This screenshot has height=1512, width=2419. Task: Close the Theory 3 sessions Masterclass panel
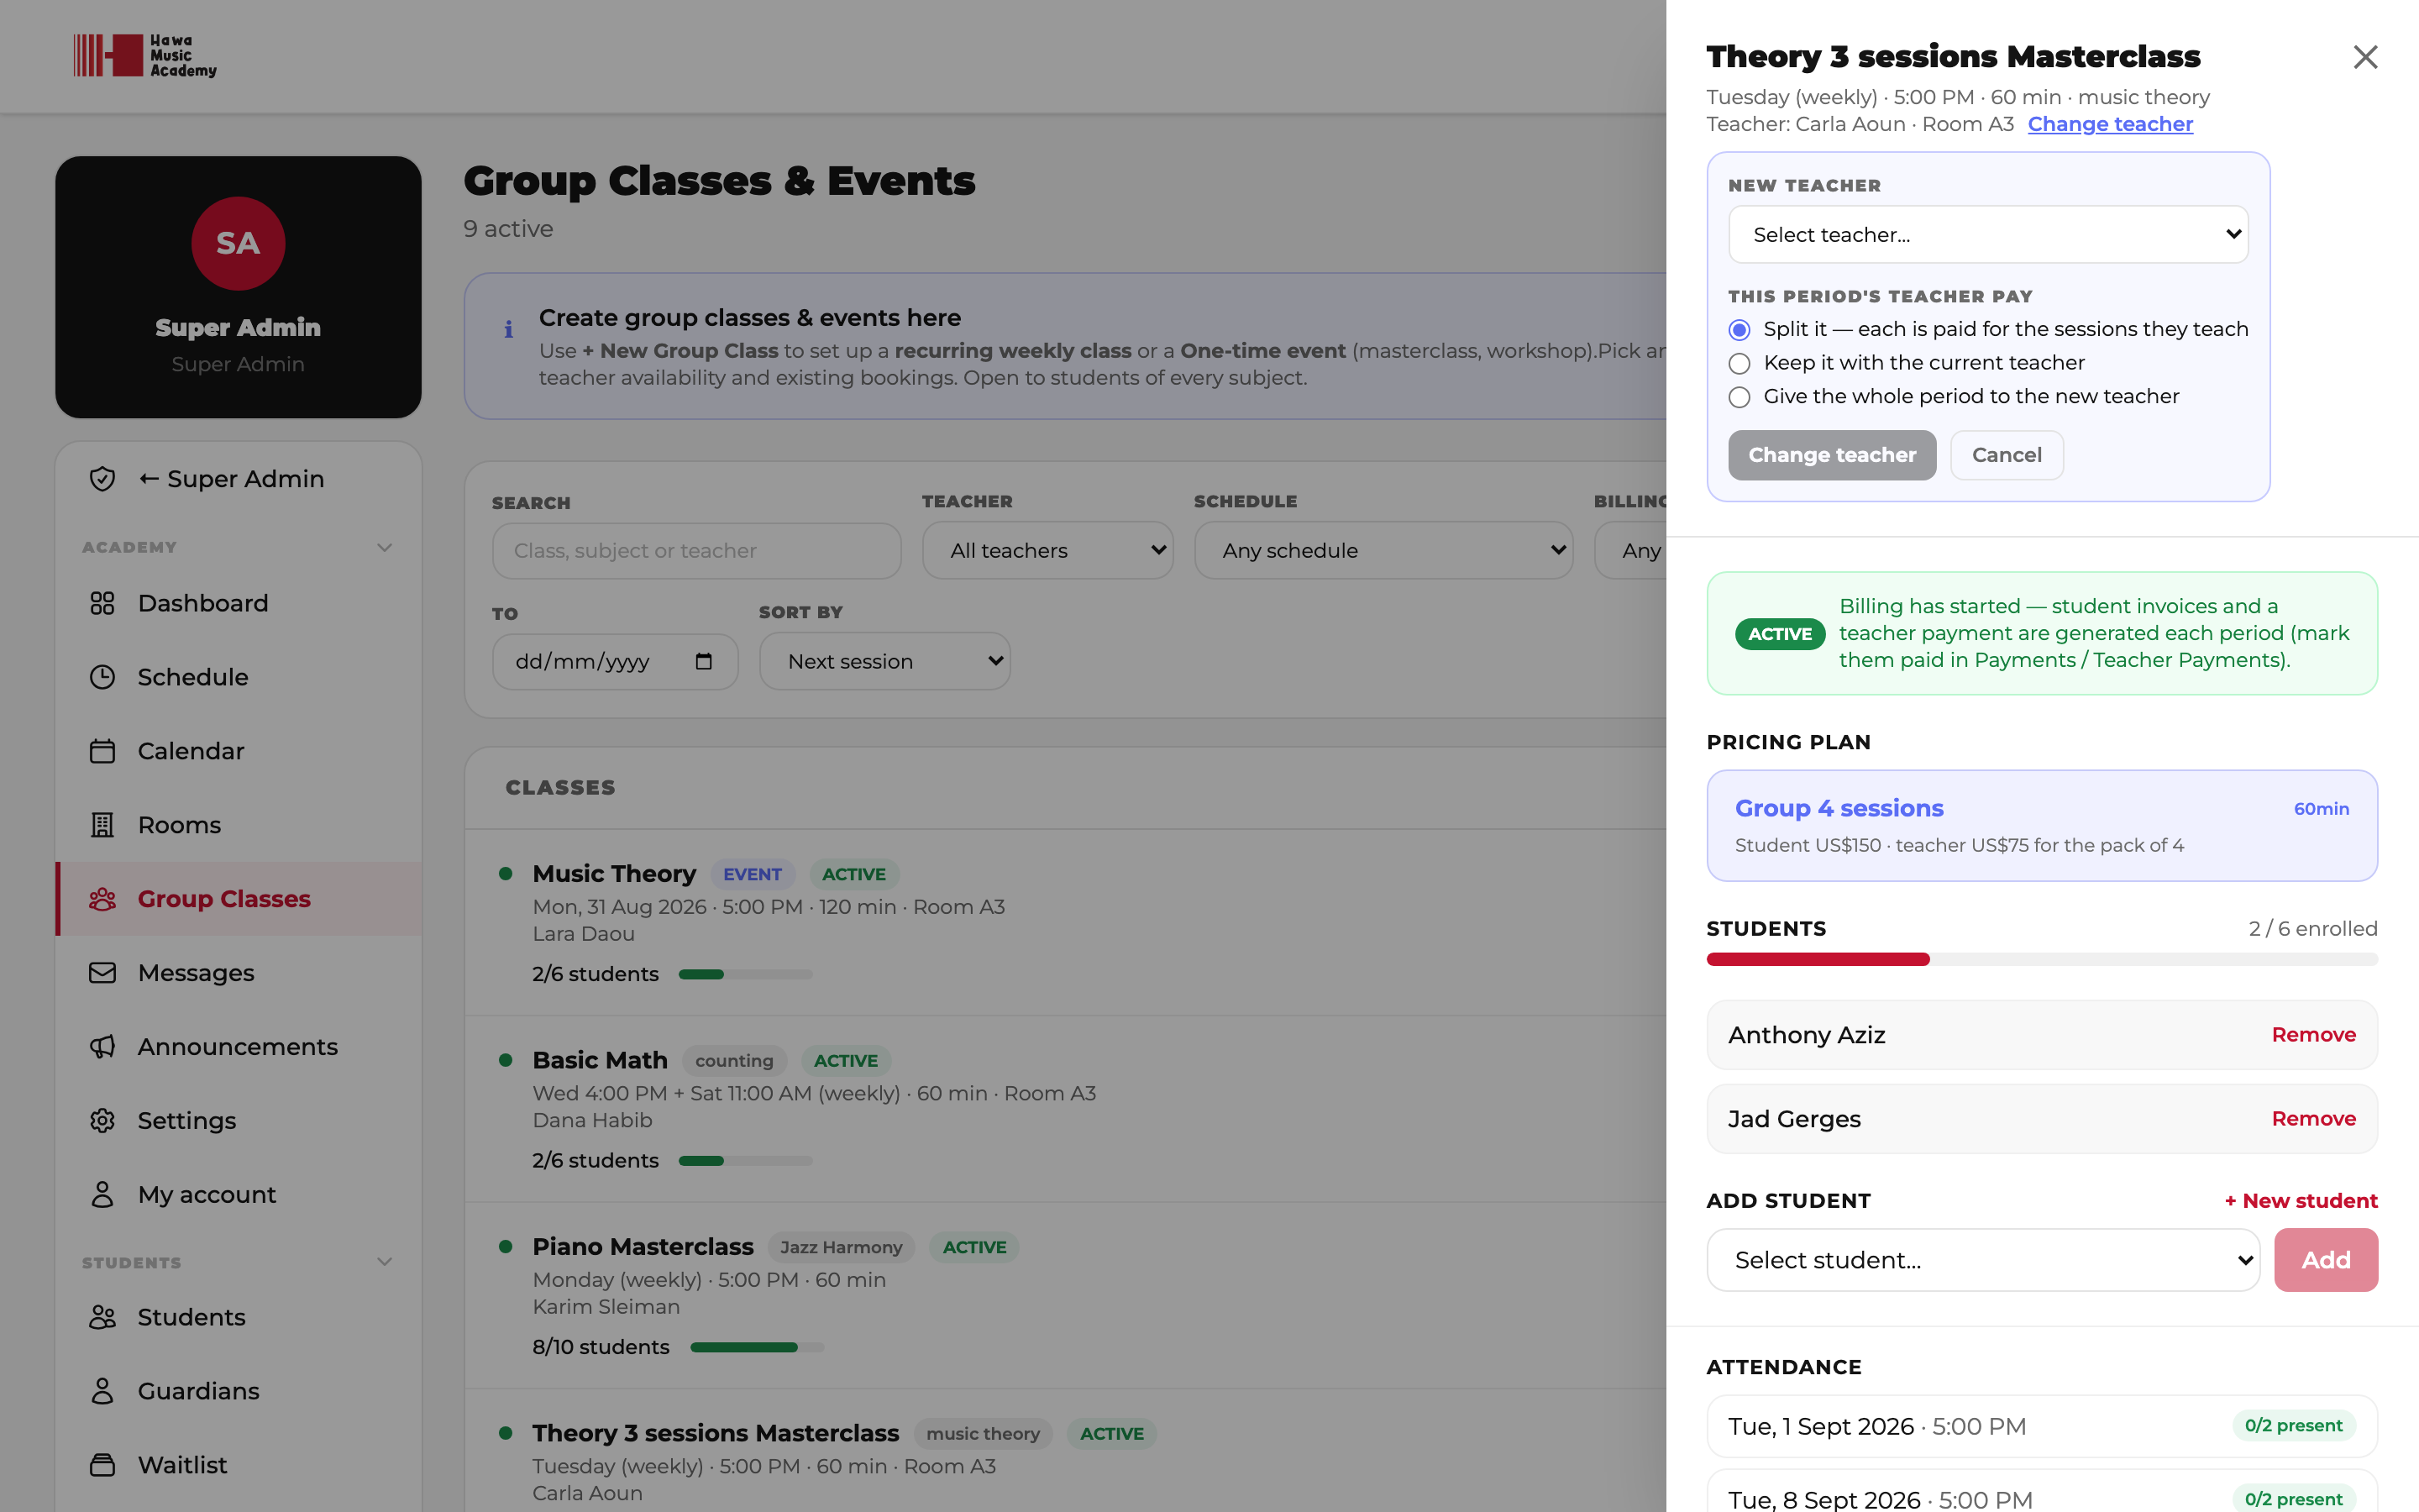[2364, 57]
